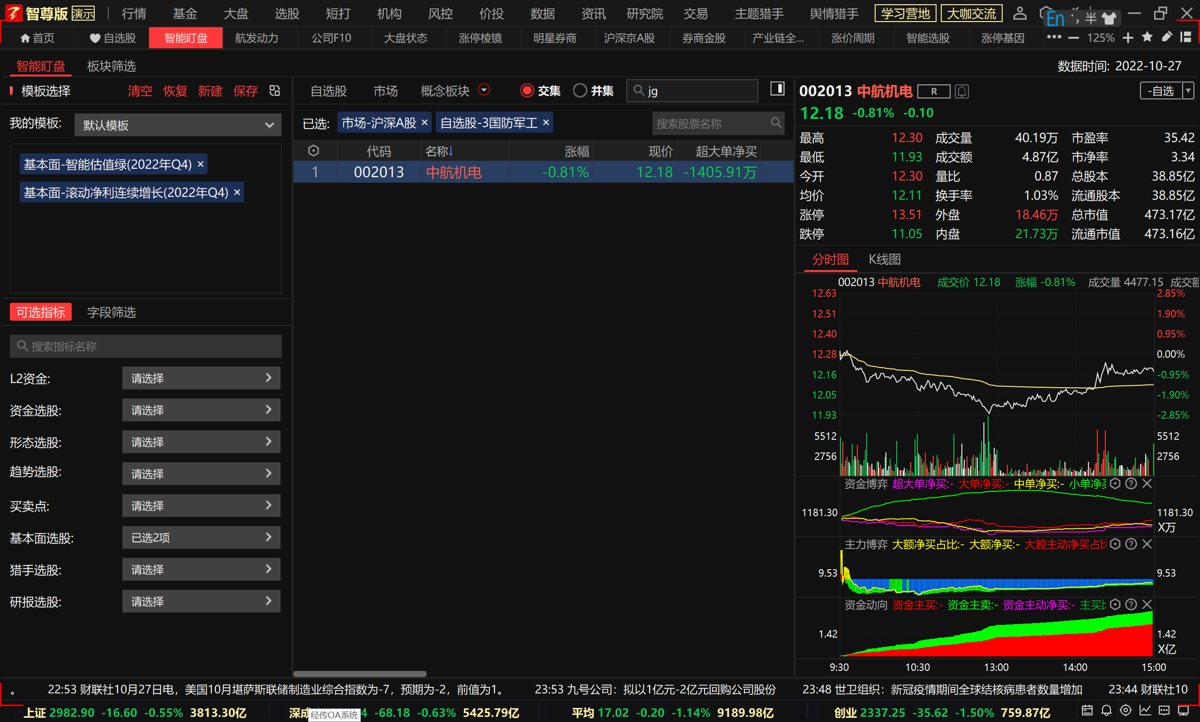1200x722 pixels.
Task: Expand the L2资金 请选择 selector
Action: tap(202, 378)
